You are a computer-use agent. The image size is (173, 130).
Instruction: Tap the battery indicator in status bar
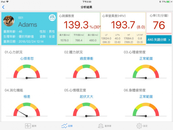click(168, 2)
